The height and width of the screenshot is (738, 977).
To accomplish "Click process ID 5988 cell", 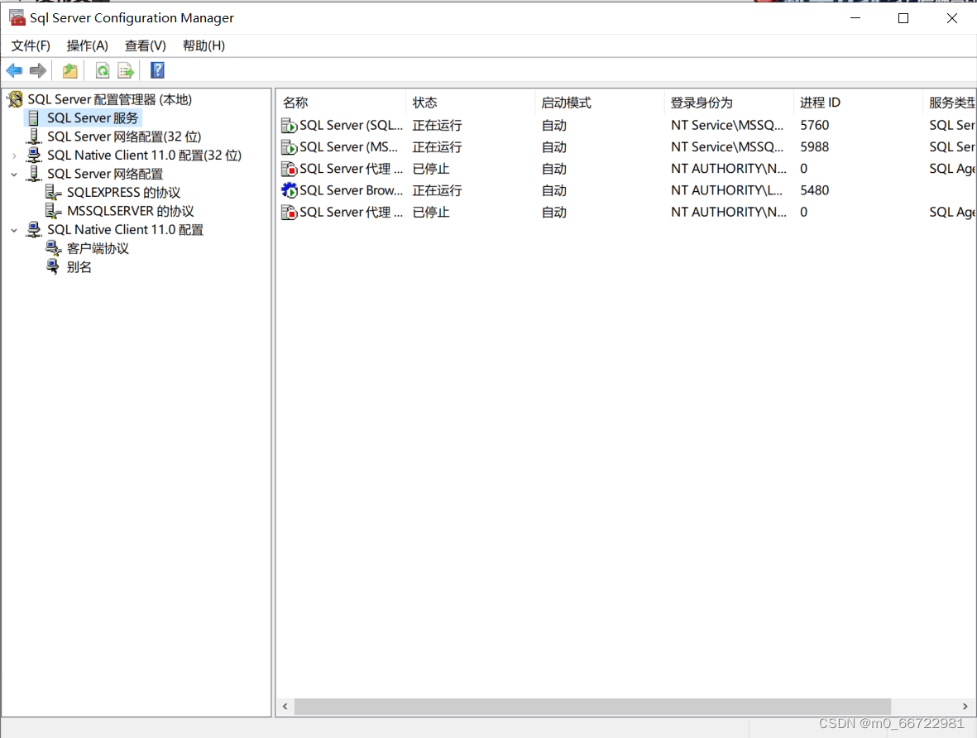I will [814, 147].
